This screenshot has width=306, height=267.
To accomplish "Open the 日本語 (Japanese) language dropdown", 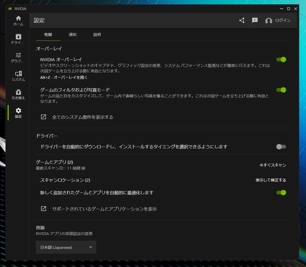I will click(x=66, y=247).
